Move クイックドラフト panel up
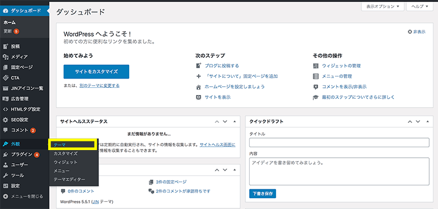The image size is (438, 209). (410, 122)
